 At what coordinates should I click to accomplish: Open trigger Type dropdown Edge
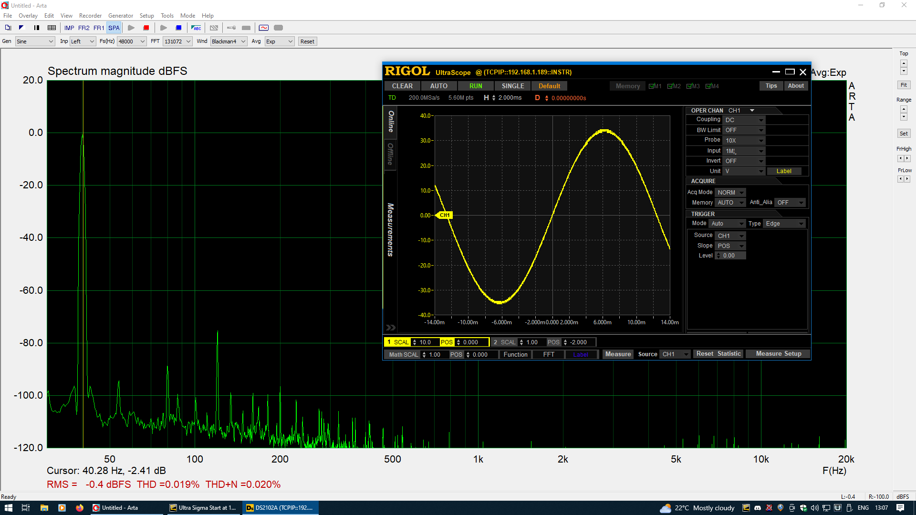point(784,224)
